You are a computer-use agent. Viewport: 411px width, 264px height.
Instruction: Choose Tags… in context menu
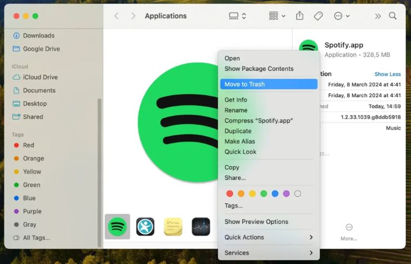(269, 205)
